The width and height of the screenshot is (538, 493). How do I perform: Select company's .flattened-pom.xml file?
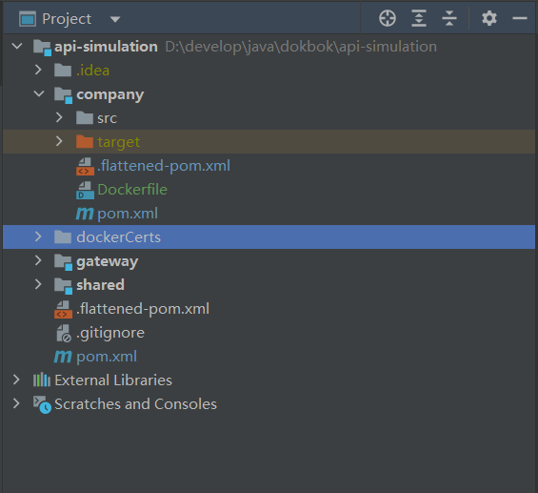[164, 166]
